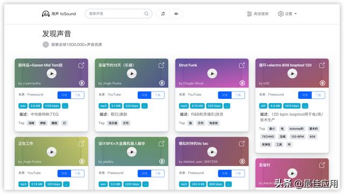Screen dimensions: 344x194
Task: Click license coin icon on 正在工作 card
Action: tap(82, 162)
